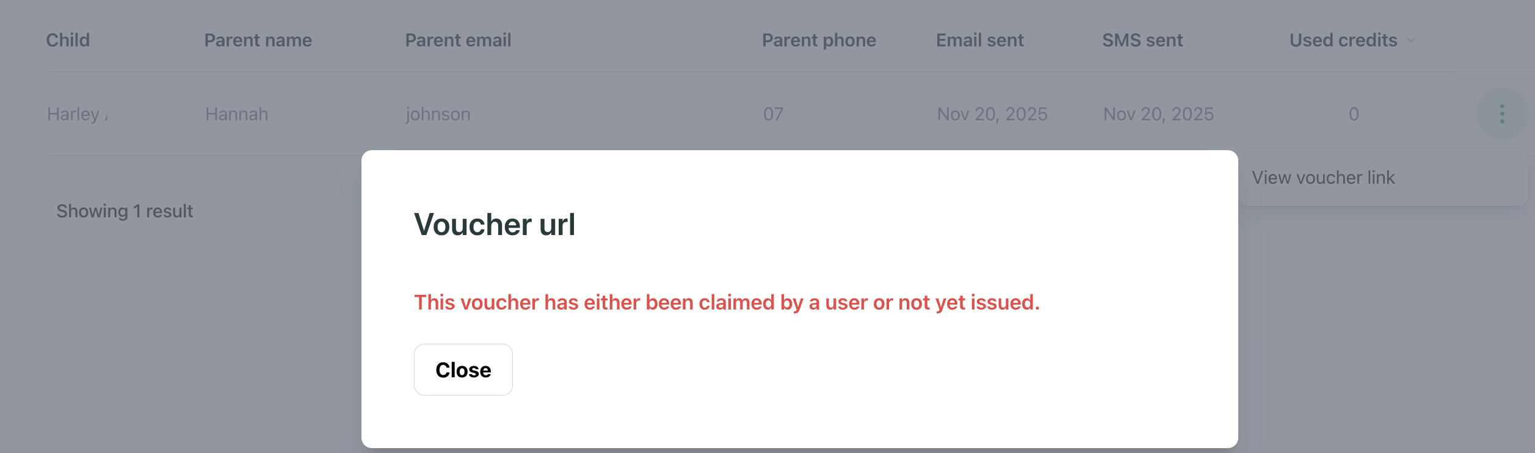This screenshot has height=453, width=1535.
Task: Select the Email sent column header
Action: 979,40
